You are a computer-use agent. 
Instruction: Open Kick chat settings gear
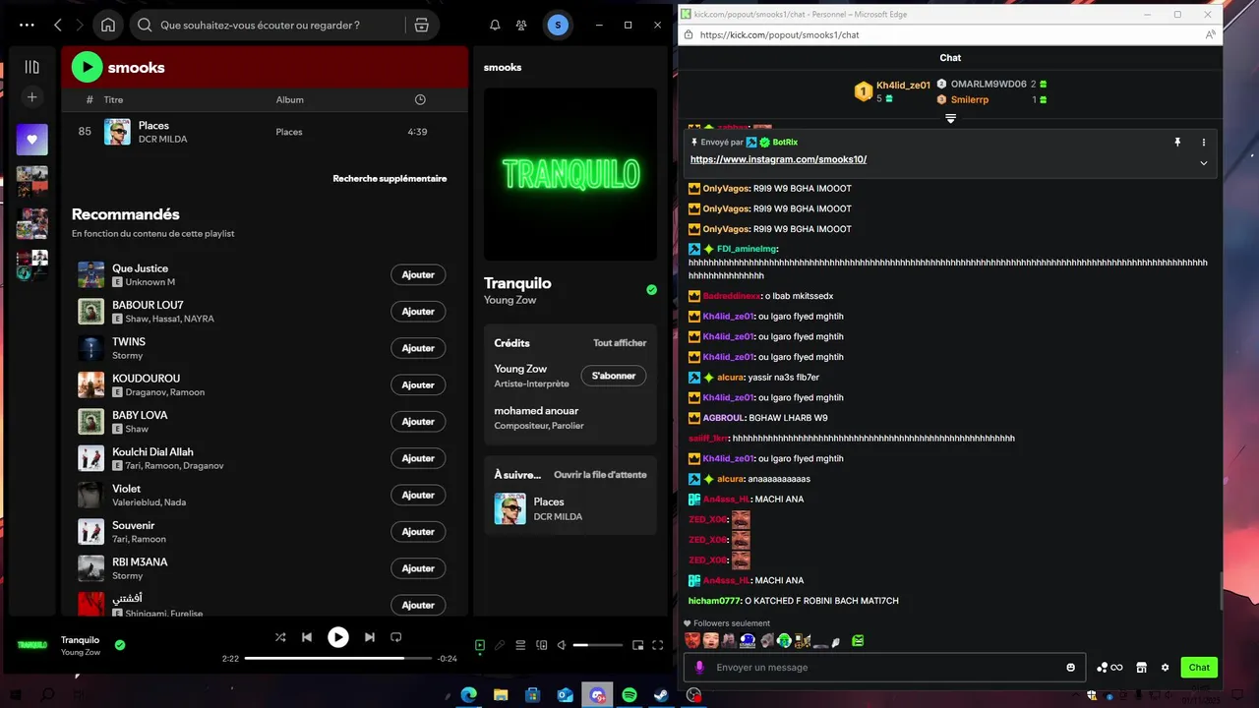[1166, 668]
